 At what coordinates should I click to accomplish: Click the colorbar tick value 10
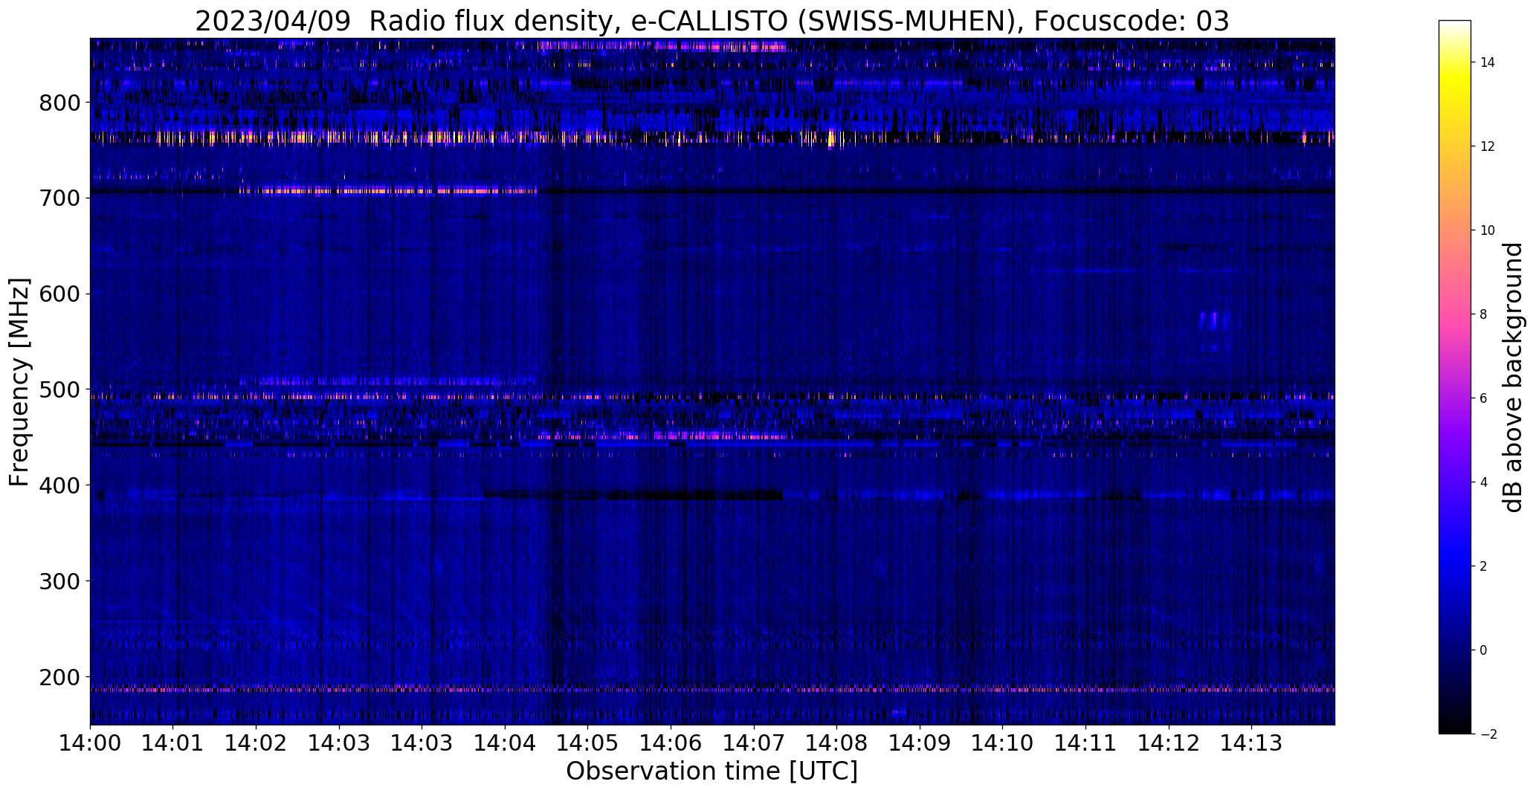click(x=1487, y=230)
